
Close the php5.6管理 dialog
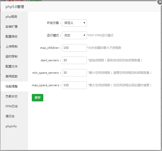pos(160,2)
